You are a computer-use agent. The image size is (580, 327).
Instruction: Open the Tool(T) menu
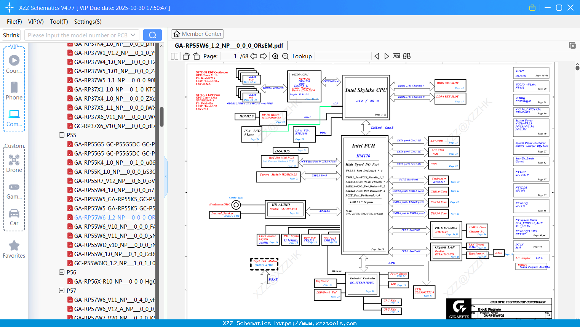click(59, 22)
